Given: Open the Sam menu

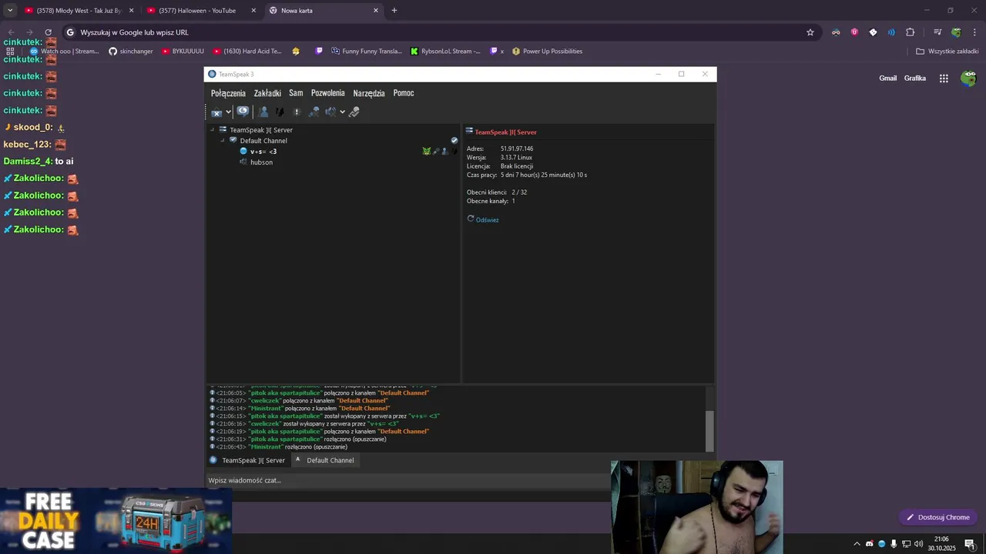Looking at the screenshot, I should pyautogui.click(x=296, y=93).
